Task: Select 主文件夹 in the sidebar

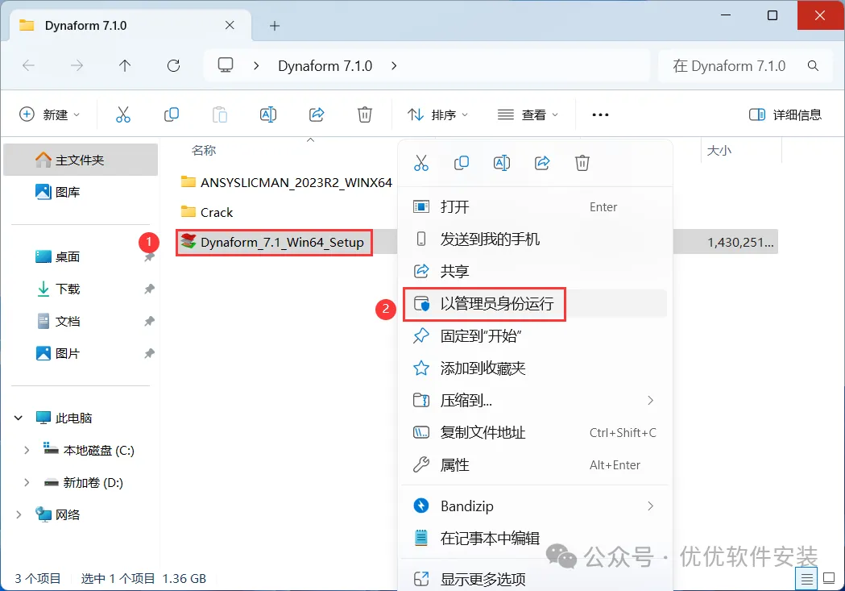Action: point(81,160)
